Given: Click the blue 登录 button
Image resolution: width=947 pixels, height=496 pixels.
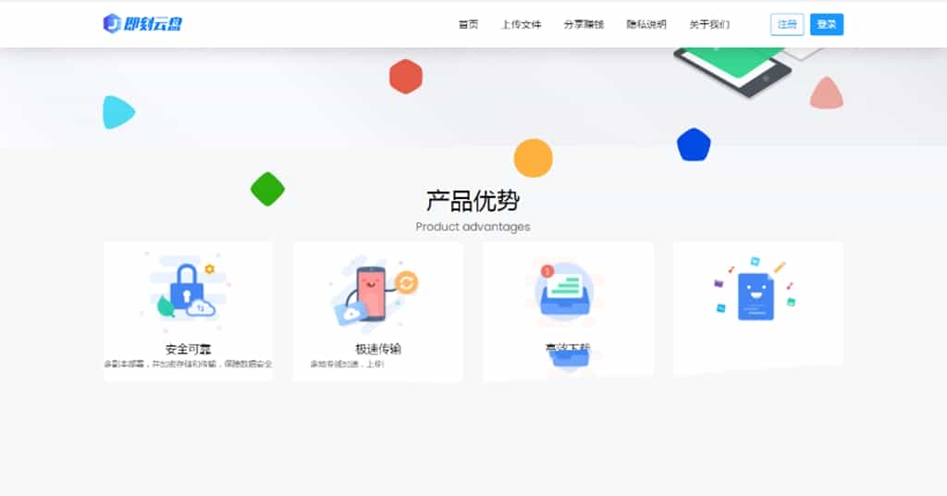Looking at the screenshot, I should click(826, 24).
